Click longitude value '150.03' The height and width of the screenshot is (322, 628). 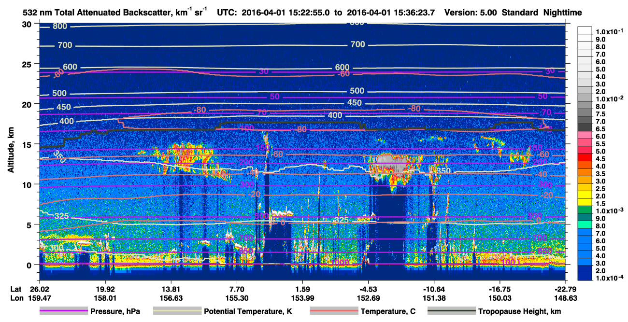(500, 298)
